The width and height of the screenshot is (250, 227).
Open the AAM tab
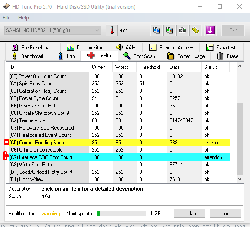coord(126,47)
